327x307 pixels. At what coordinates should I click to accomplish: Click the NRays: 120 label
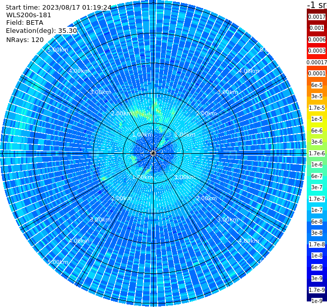tap(25, 39)
